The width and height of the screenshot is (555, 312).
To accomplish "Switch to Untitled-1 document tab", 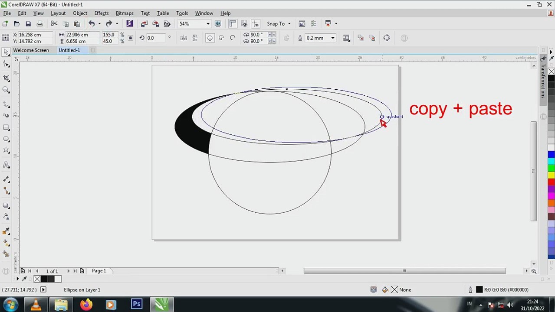I will coord(69,50).
